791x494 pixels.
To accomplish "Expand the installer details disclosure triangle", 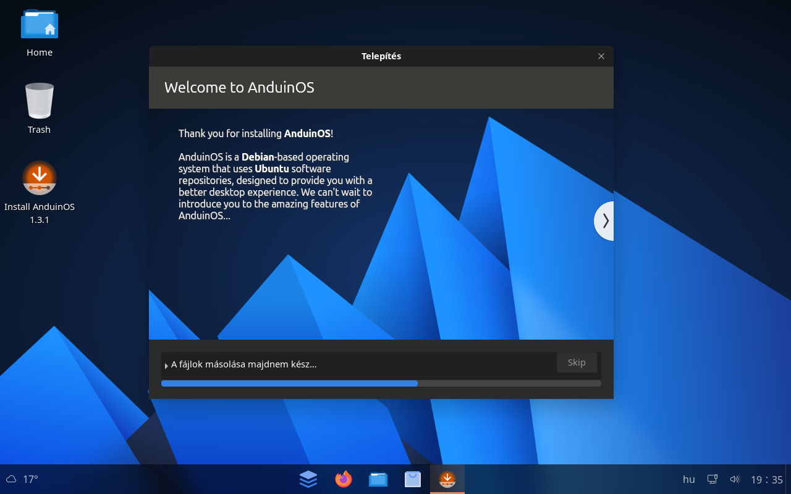I will [167, 366].
